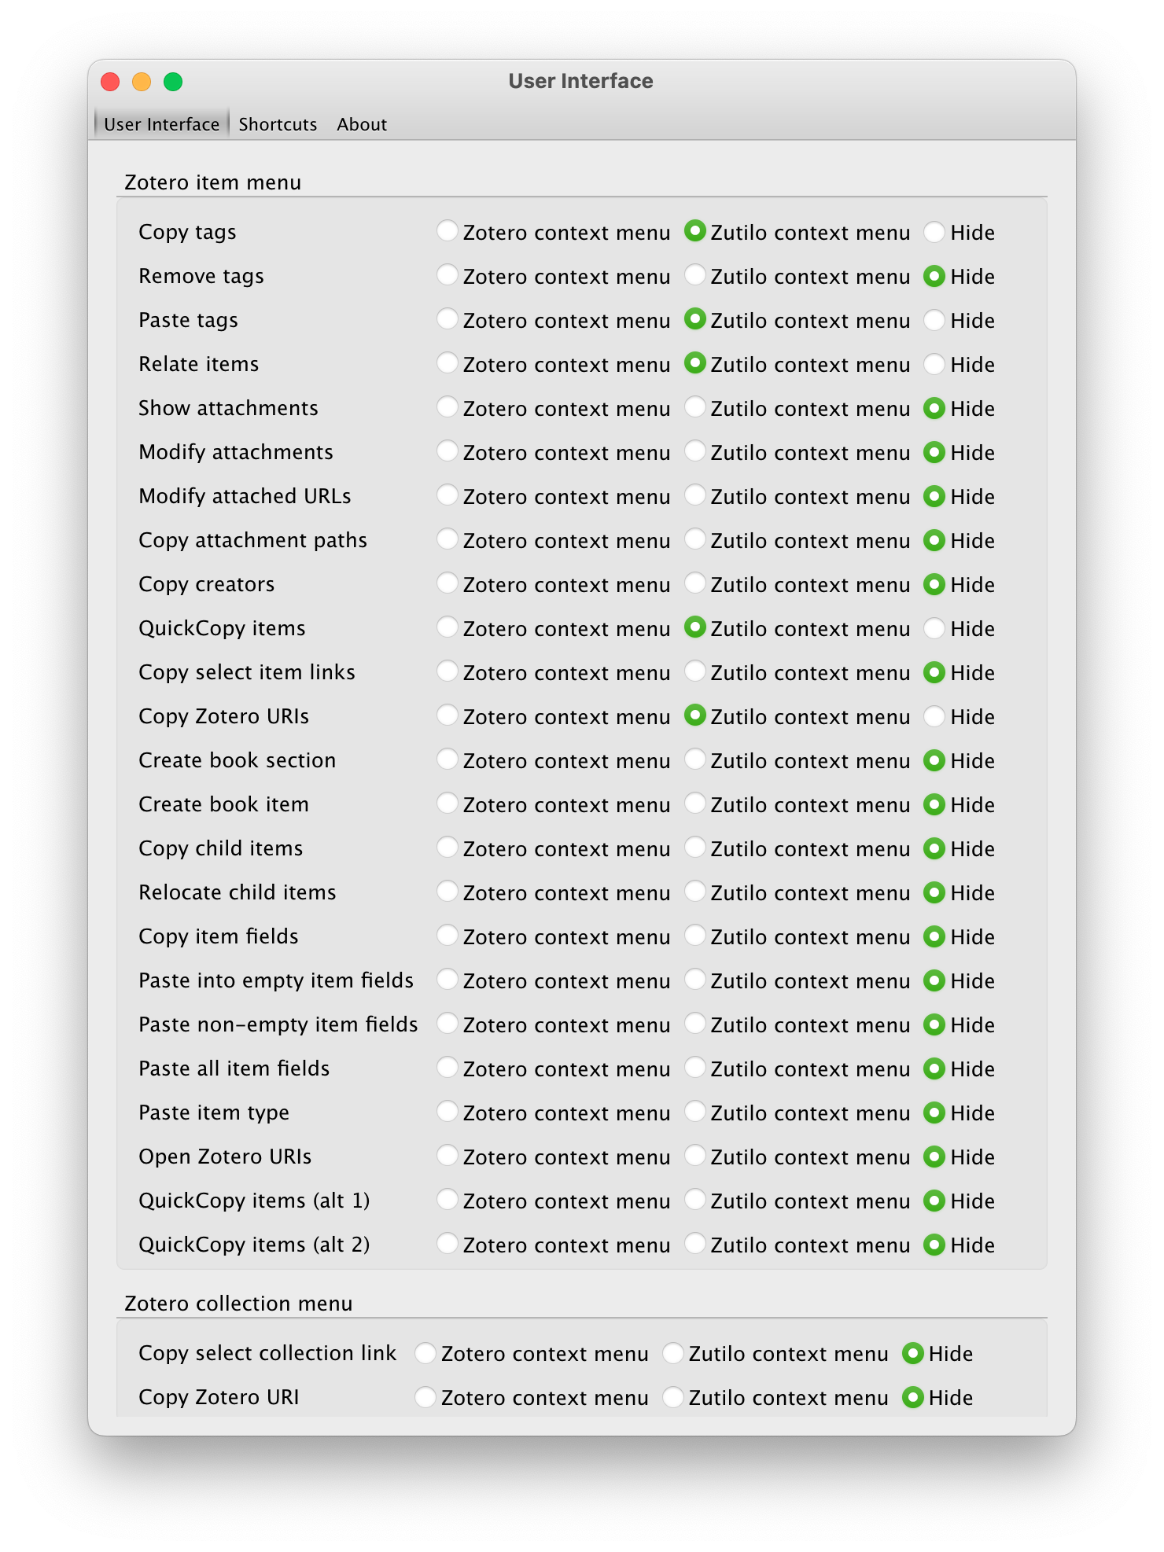Put Copy child items in Zotero context menu

pyautogui.click(x=448, y=848)
